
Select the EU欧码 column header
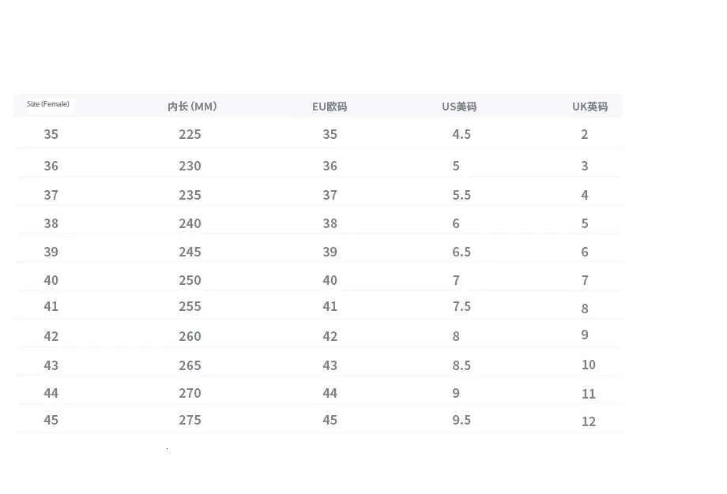pos(330,107)
